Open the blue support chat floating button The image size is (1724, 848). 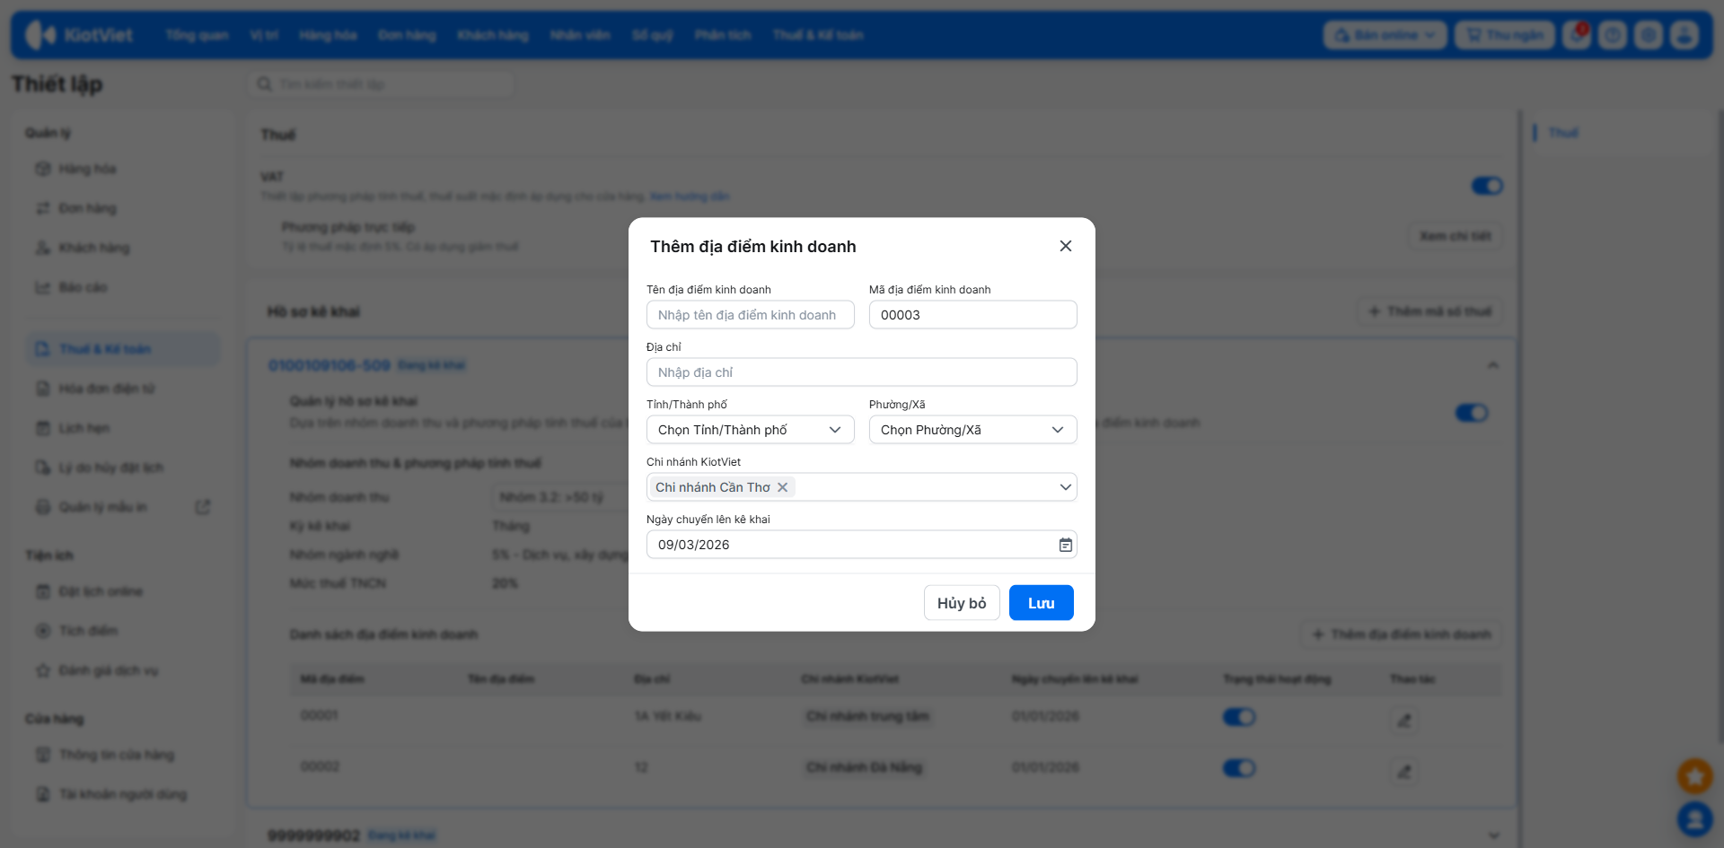click(1694, 818)
